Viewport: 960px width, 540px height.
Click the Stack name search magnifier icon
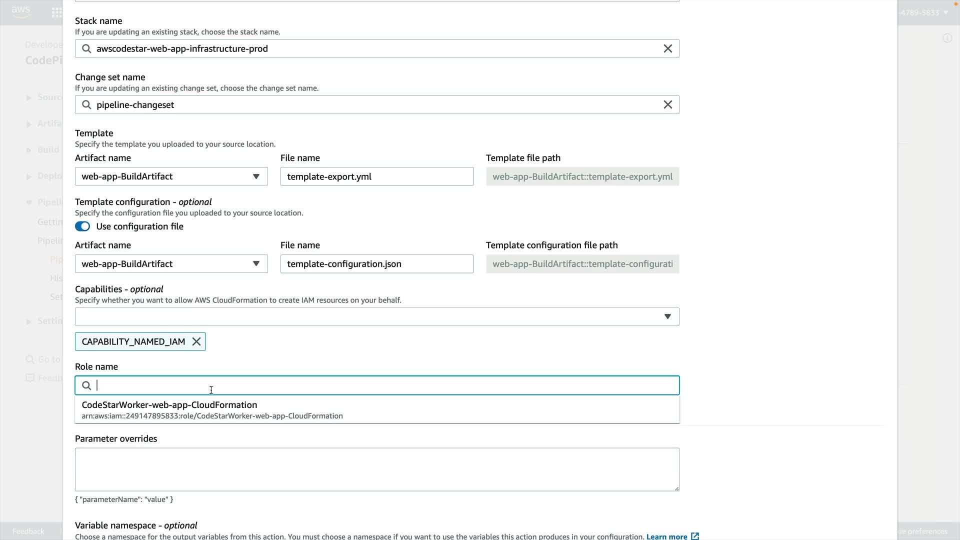(x=86, y=48)
